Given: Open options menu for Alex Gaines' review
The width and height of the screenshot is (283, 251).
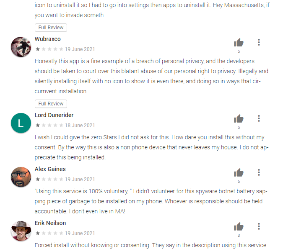Looking at the screenshot, I should (259, 172).
